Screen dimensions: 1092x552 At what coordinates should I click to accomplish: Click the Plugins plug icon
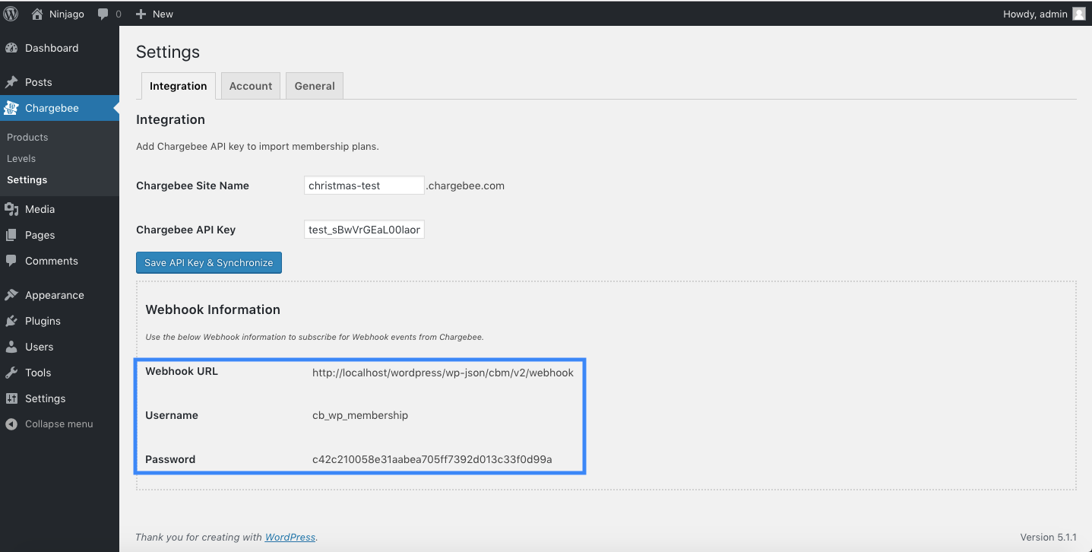pos(11,321)
